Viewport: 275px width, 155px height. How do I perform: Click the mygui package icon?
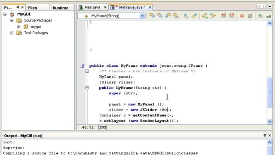(26, 27)
